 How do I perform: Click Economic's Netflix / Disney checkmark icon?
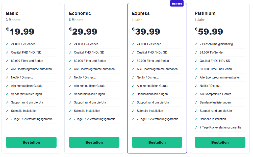point(70,77)
